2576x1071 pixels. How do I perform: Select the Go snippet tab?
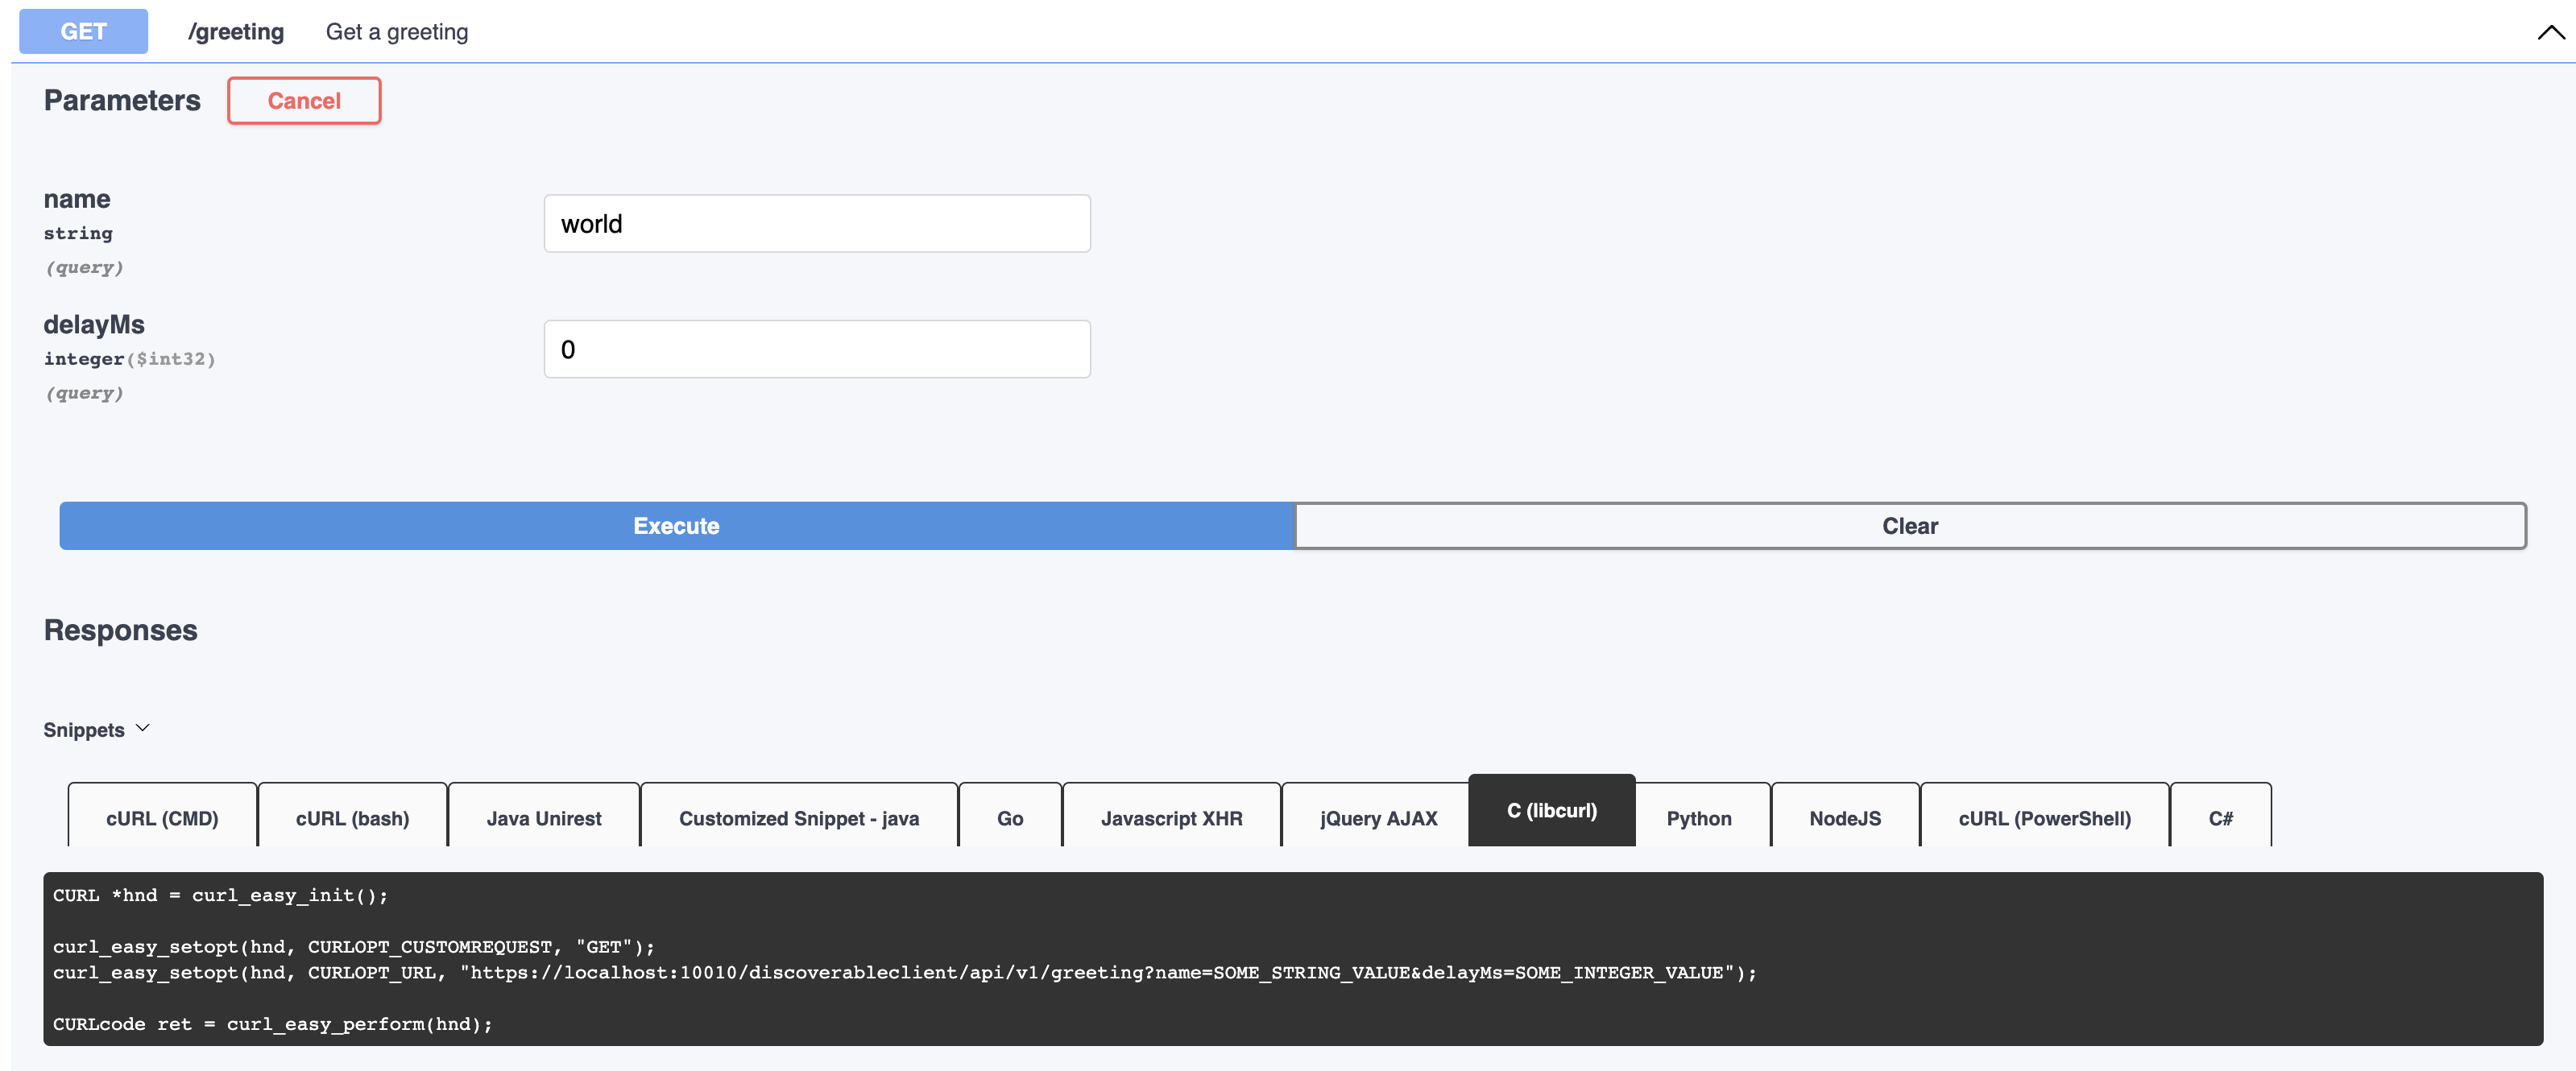tap(1010, 817)
